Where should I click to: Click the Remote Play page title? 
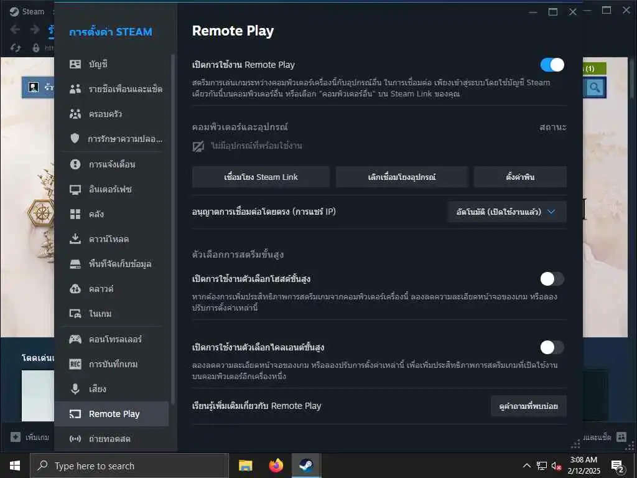[x=233, y=31]
